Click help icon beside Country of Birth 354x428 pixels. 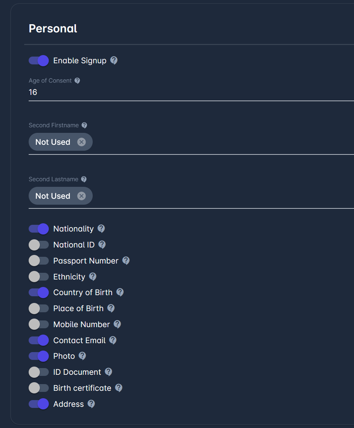point(120,292)
